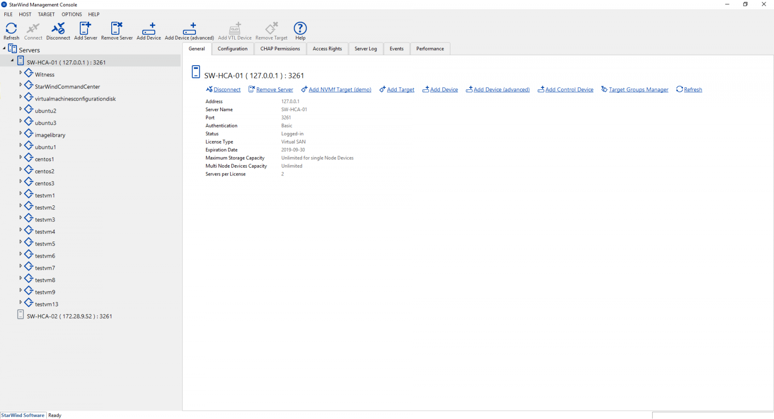Expand the ubuntu1 target node
This screenshot has height=419, width=774.
[20, 145]
